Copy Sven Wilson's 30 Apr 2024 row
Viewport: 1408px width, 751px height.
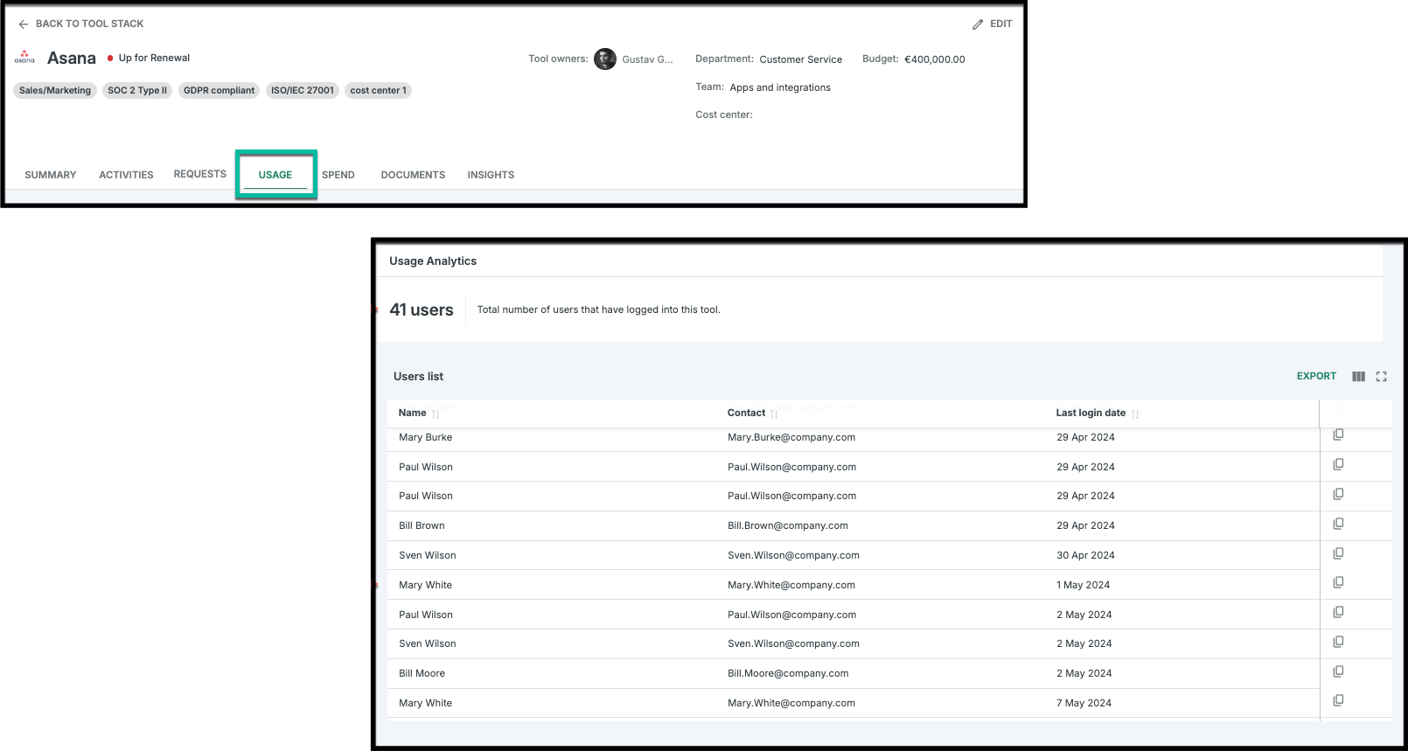1338,553
